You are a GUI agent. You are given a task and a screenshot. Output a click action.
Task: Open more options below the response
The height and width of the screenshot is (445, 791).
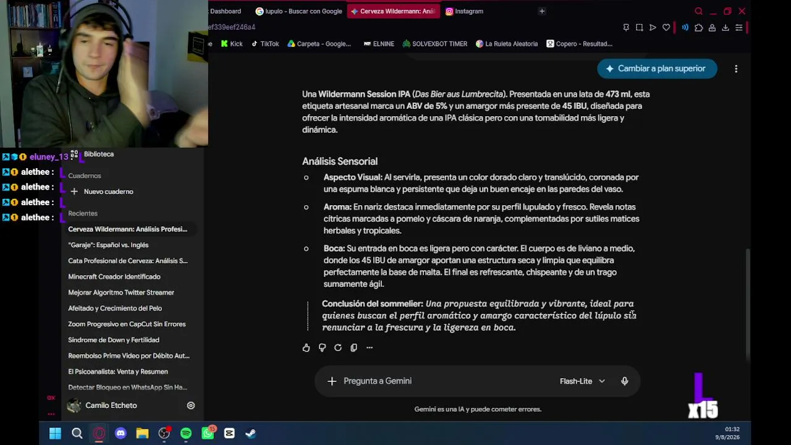pos(370,347)
